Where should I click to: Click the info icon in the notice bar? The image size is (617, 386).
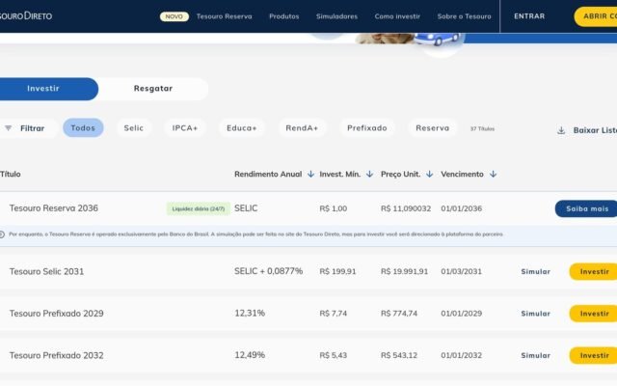click(x=2, y=234)
